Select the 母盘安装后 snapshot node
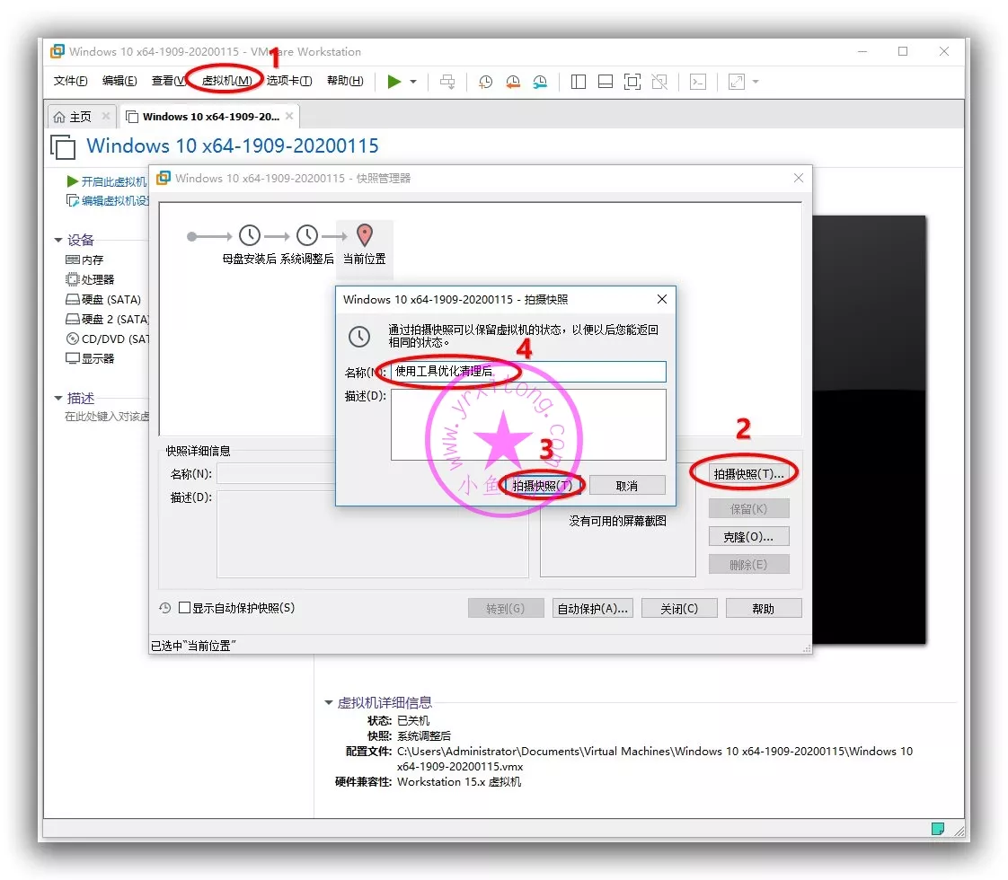Viewport: 1008px width, 880px height. (249, 236)
